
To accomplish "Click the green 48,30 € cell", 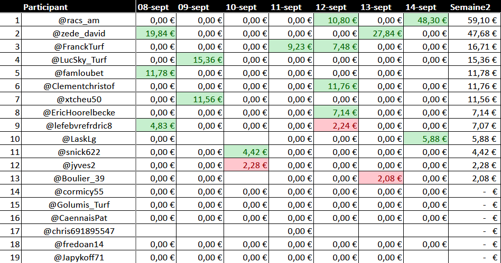I will pos(426,21).
